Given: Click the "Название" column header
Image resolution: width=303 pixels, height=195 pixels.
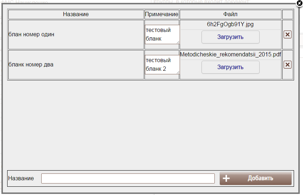Looking at the screenshot, I should pos(76,14).
